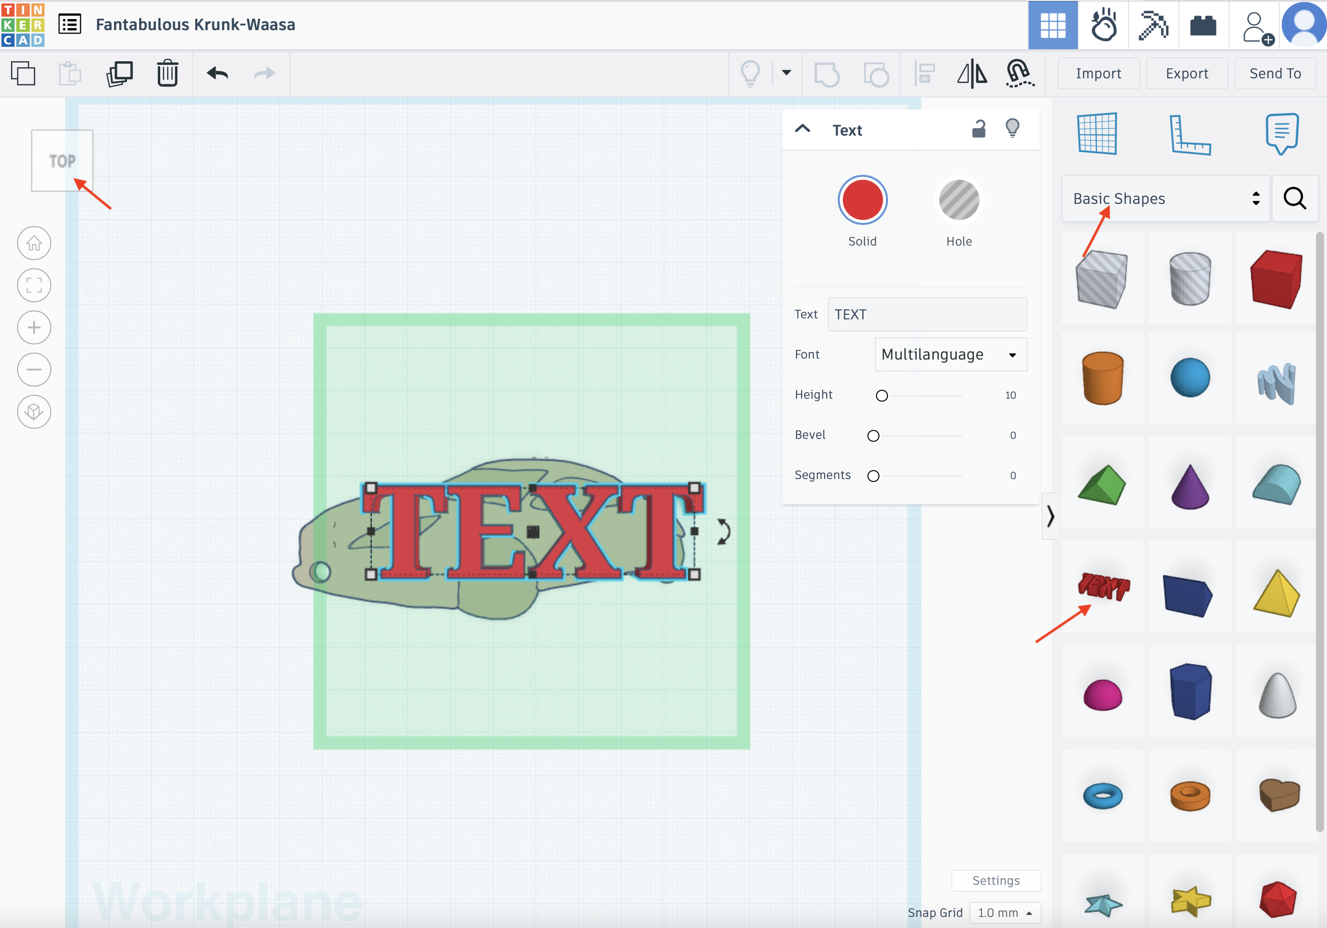
Task: Open the Workplane tool
Action: pos(1096,135)
